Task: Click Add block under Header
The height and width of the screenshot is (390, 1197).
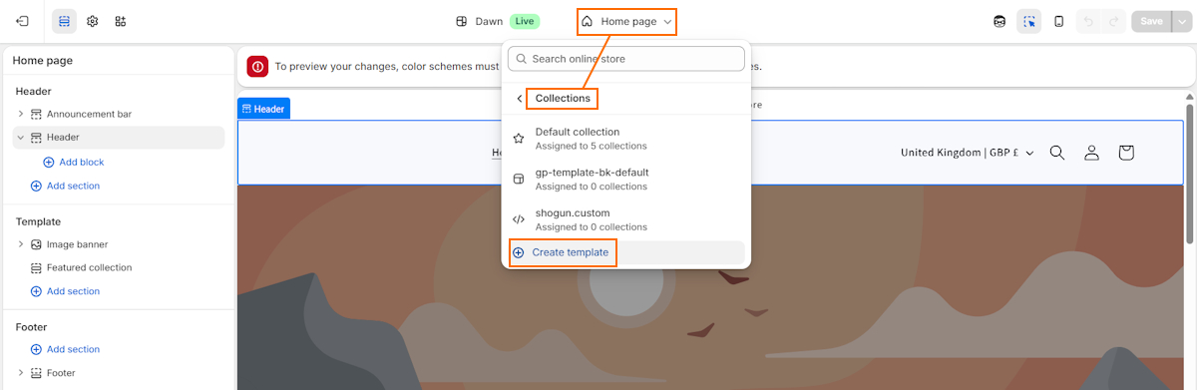Action: click(x=74, y=162)
